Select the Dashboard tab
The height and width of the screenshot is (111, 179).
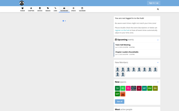(64, 9)
